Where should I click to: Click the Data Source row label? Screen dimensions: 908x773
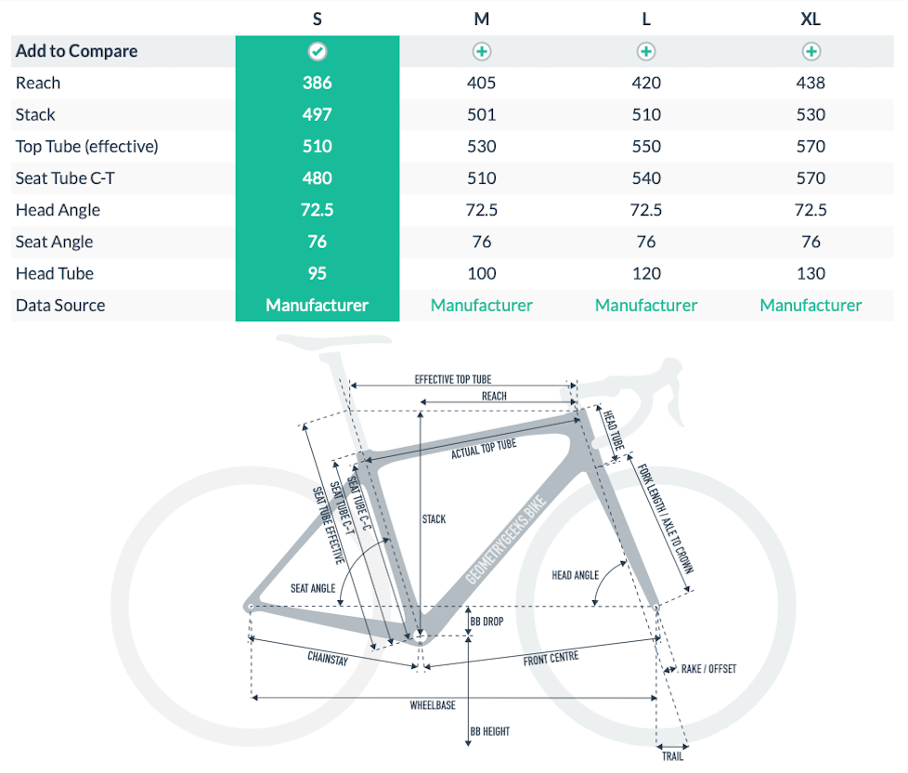[x=60, y=305]
